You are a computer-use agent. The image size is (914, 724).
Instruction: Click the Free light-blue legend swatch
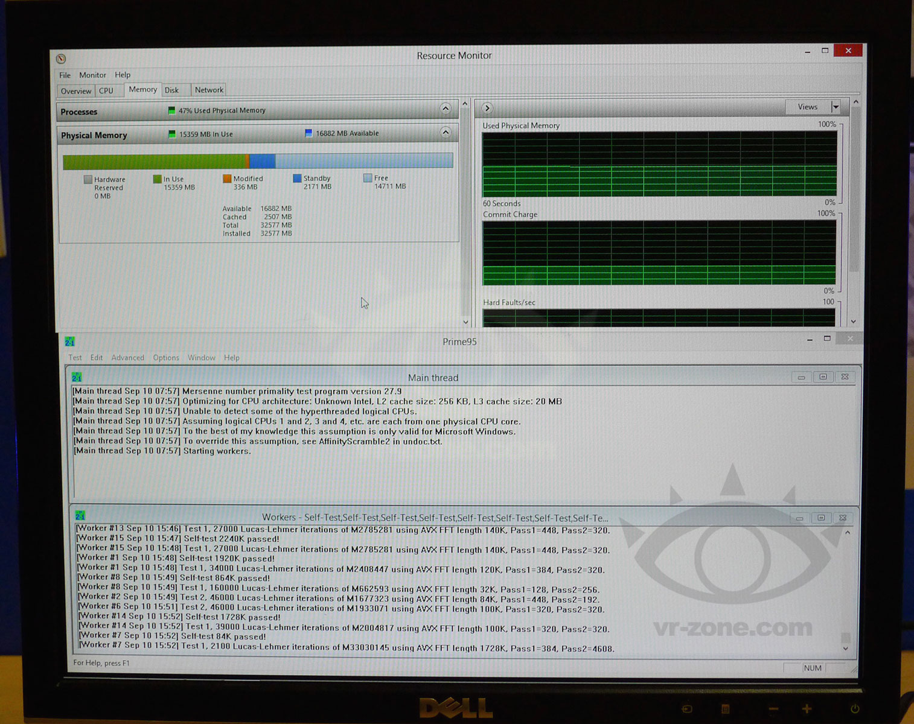pos(368,178)
